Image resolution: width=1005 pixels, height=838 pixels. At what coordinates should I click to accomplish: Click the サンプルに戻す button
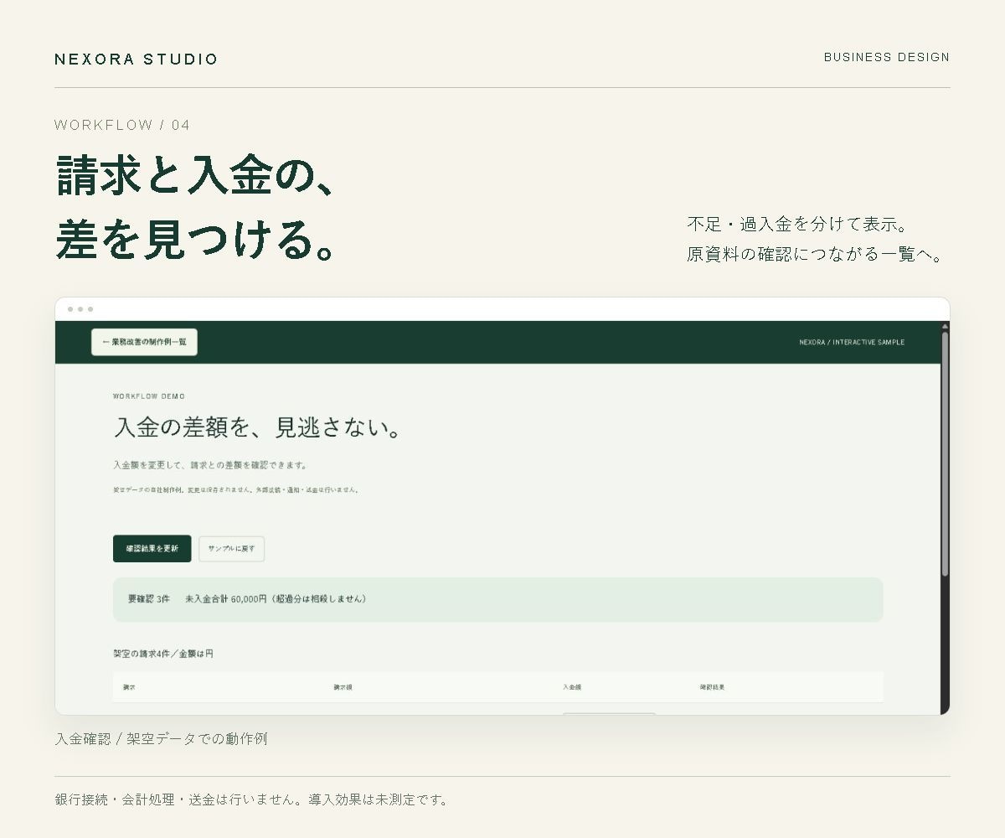click(x=231, y=548)
